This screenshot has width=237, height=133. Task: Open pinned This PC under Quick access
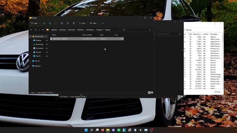click(x=38, y=56)
